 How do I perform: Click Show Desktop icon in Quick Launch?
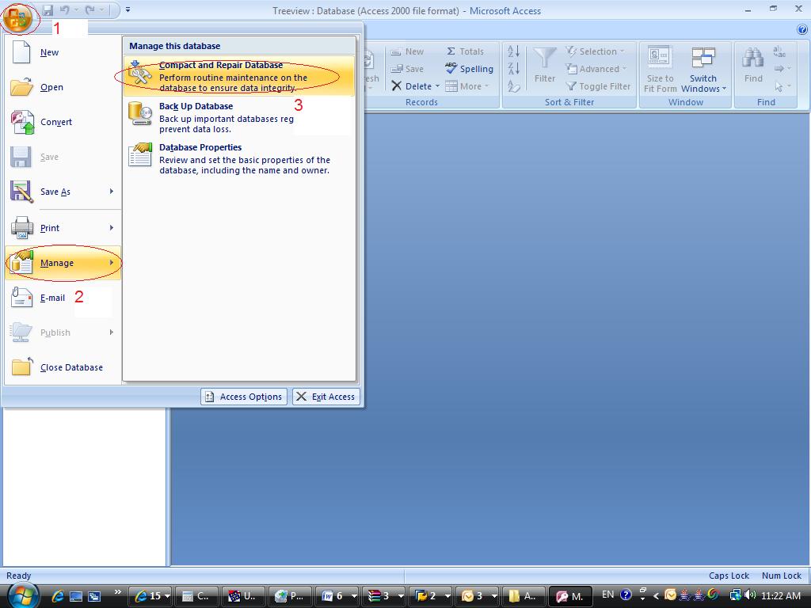[x=76, y=596]
